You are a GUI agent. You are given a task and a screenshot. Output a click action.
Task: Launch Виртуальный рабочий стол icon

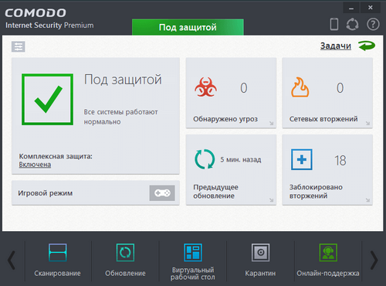tap(193, 253)
